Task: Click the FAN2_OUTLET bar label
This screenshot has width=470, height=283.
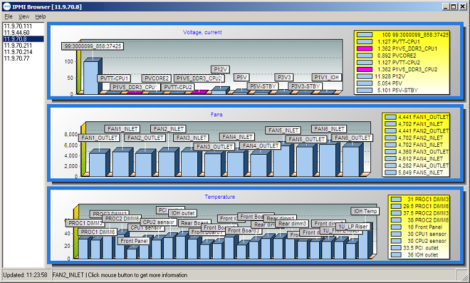Action: pos(145,137)
